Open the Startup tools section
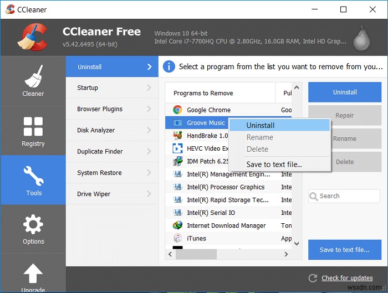 click(112, 88)
